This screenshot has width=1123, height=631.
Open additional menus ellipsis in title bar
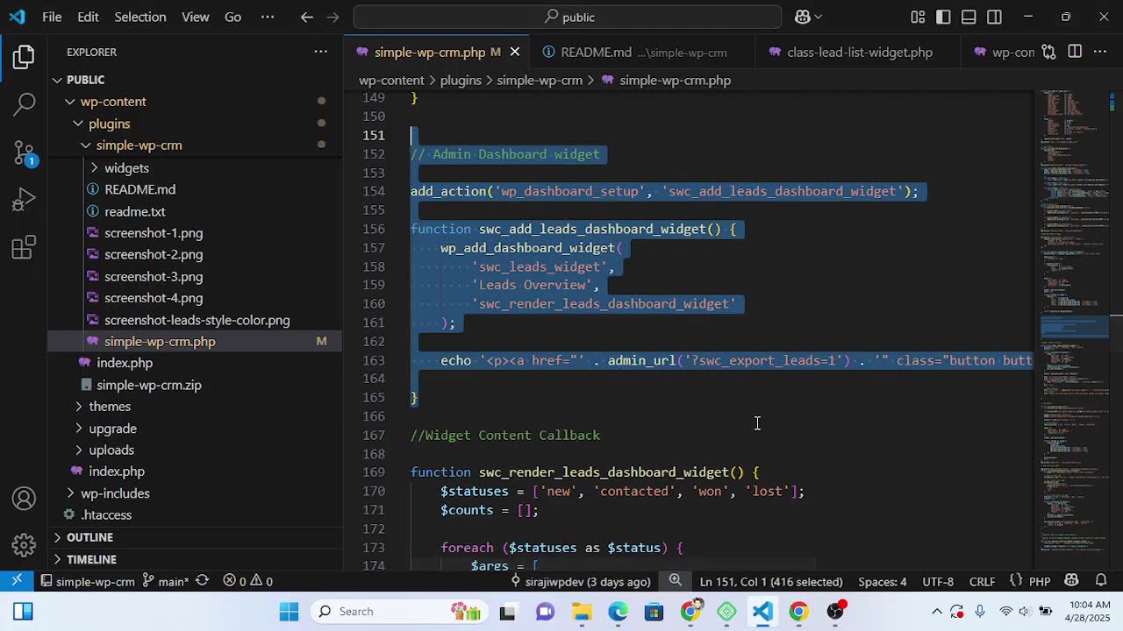tap(268, 17)
